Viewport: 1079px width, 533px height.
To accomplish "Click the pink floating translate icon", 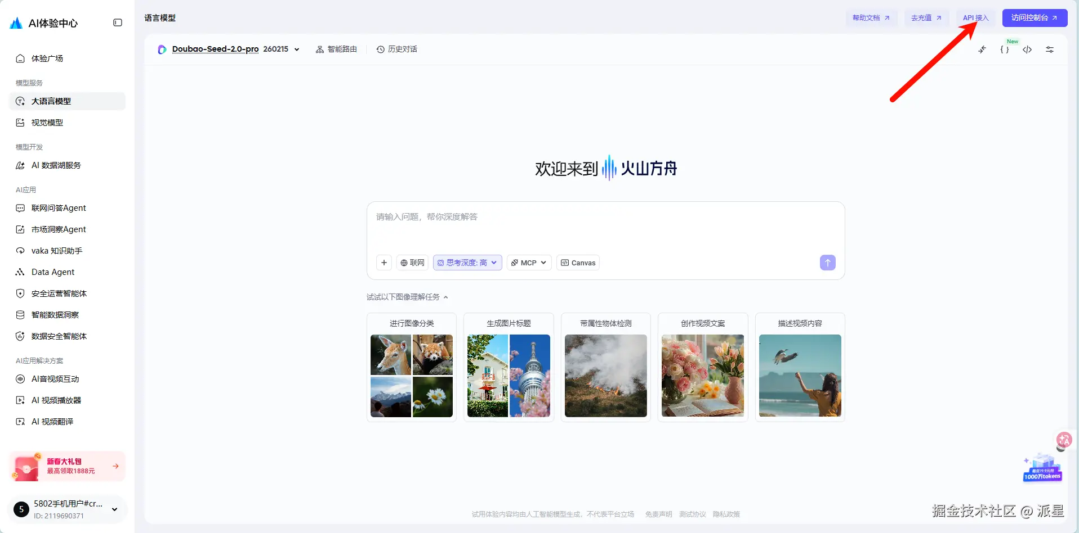I will click(x=1064, y=440).
